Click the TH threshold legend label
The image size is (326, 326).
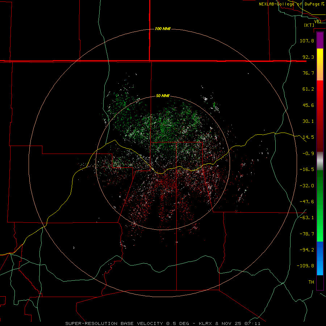coord(311,282)
